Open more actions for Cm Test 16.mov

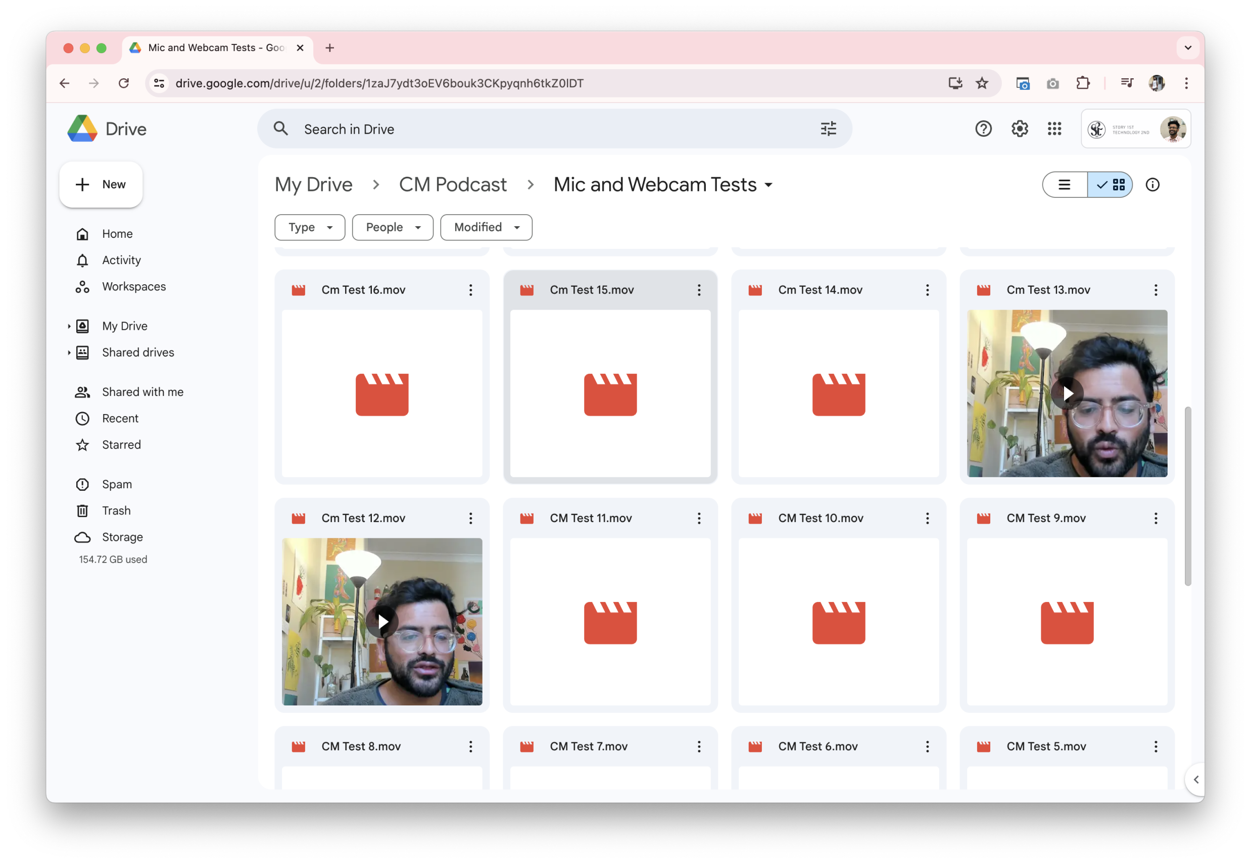click(x=470, y=290)
